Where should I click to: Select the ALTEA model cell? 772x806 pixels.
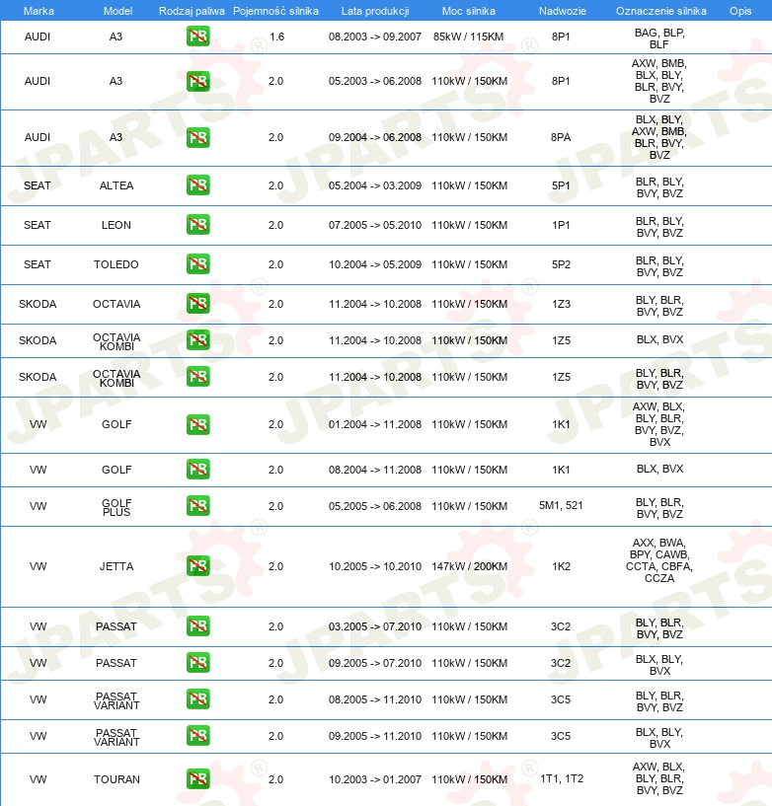(116, 185)
